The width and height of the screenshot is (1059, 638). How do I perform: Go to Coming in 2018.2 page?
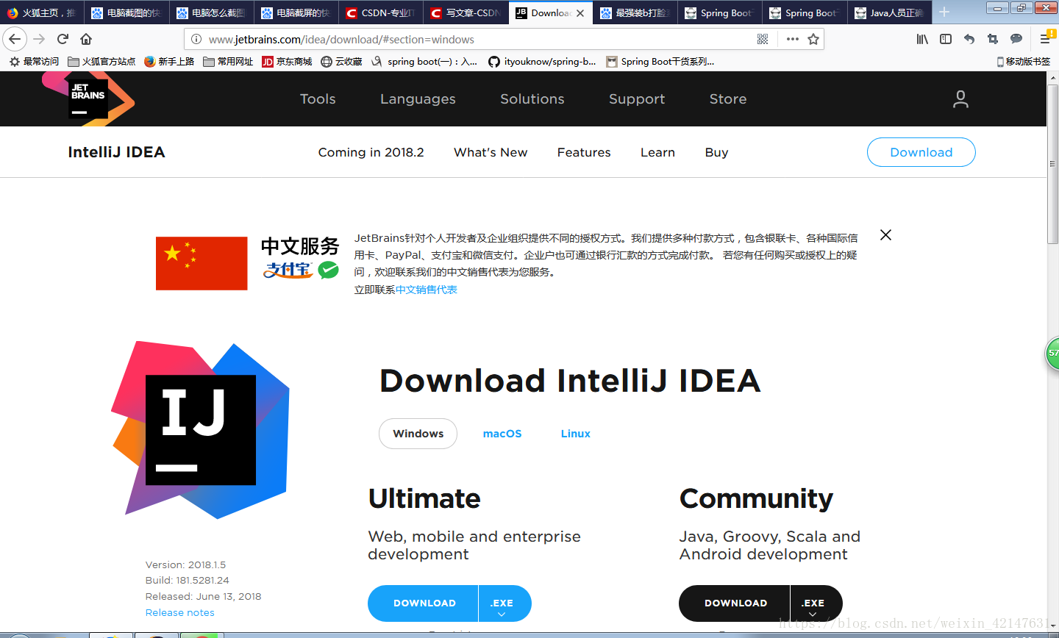pyautogui.click(x=371, y=152)
